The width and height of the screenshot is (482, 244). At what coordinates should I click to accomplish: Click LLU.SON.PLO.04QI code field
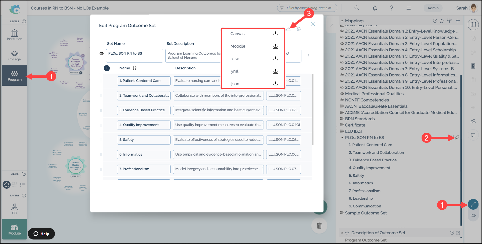[284, 125]
